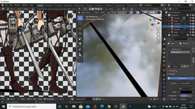
Task: Hide Cube.001 with its eye icon
Action: pyautogui.click(x=190, y=24)
